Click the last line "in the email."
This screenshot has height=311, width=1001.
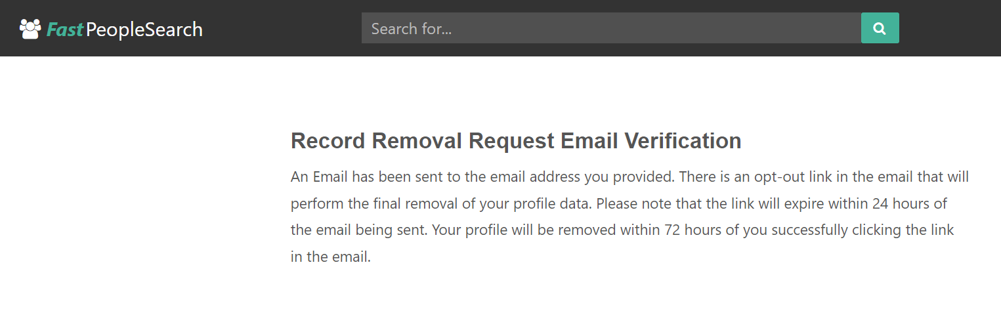point(331,257)
